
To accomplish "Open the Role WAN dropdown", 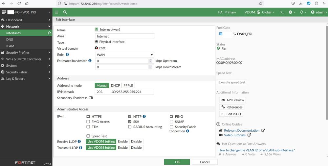I will coord(124,55).
